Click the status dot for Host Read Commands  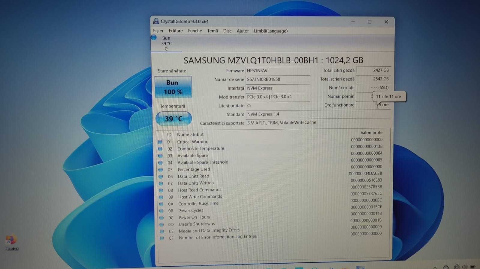tap(161, 190)
